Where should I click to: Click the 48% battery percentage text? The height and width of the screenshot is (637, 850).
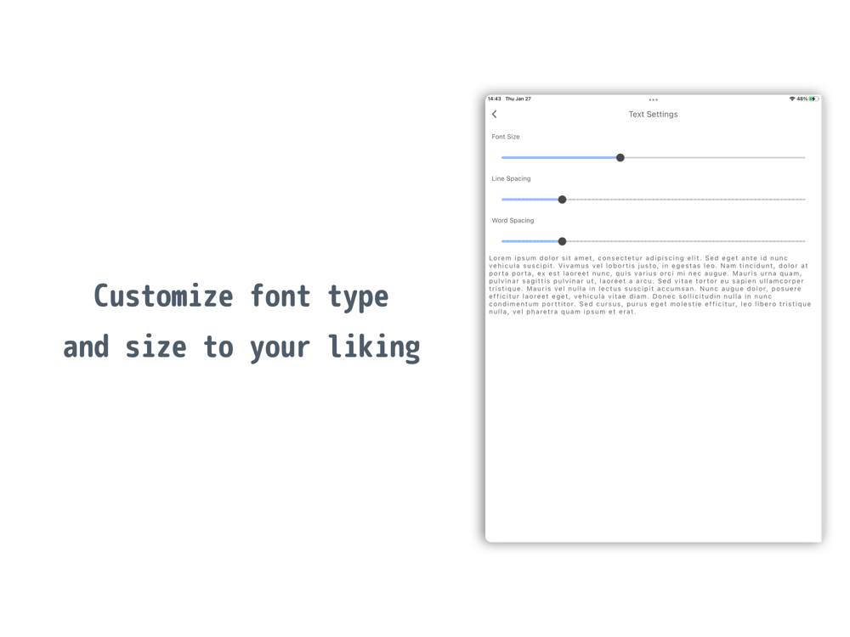click(802, 99)
